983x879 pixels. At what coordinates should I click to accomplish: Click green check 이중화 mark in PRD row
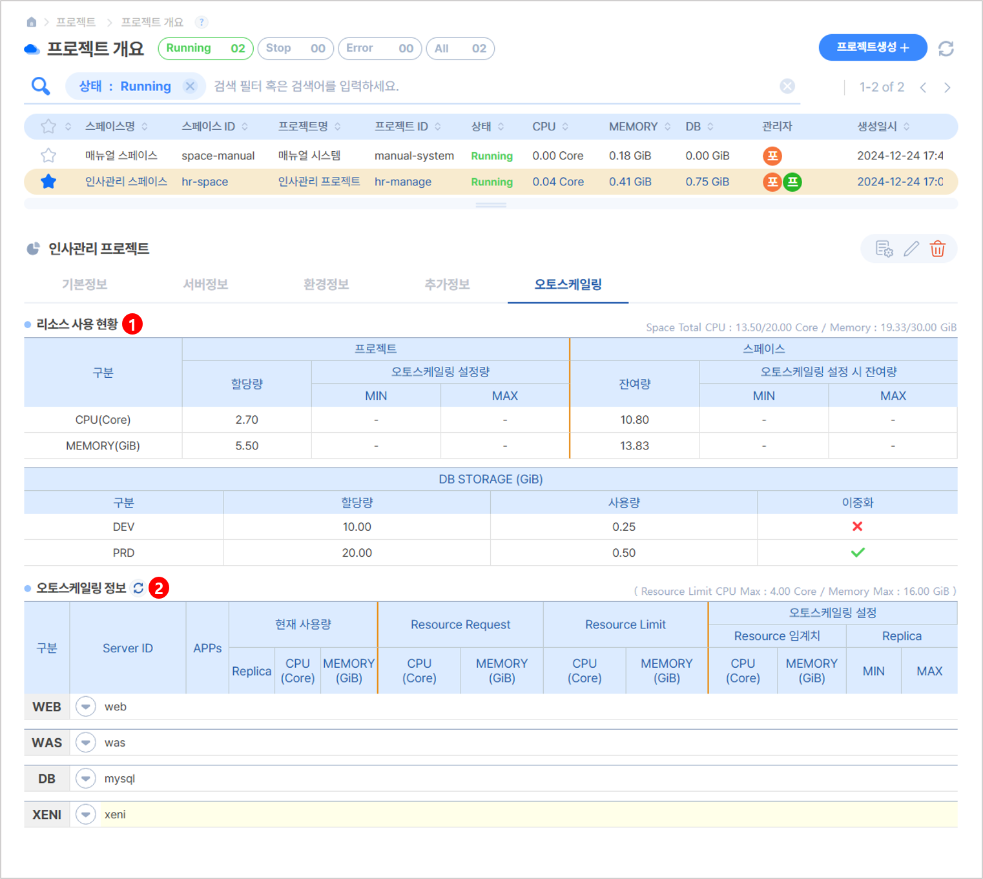click(858, 552)
